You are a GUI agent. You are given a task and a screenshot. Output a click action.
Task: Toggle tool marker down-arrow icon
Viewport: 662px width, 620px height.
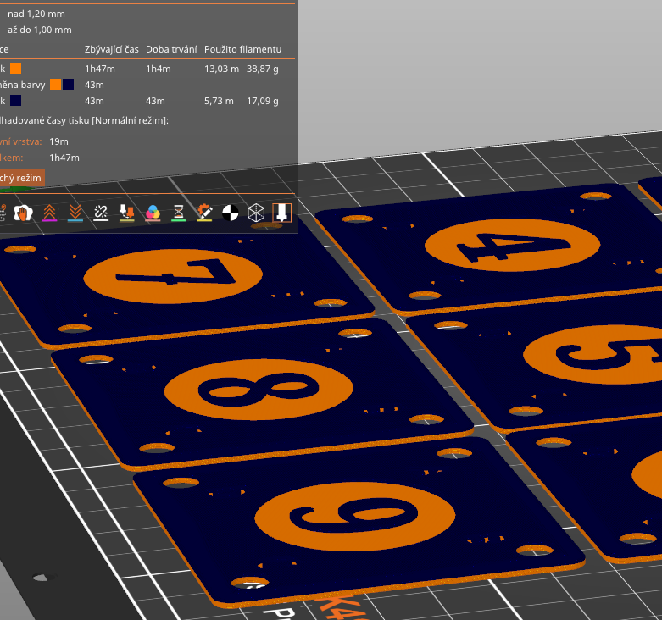(x=281, y=213)
